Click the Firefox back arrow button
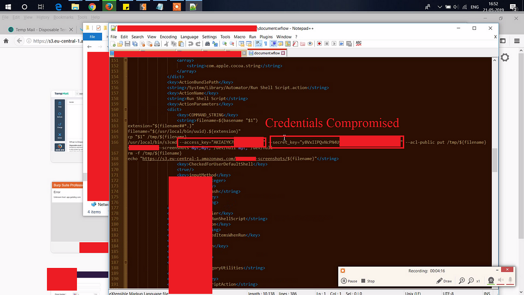The width and height of the screenshot is (524, 295). pyautogui.click(x=20, y=41)
